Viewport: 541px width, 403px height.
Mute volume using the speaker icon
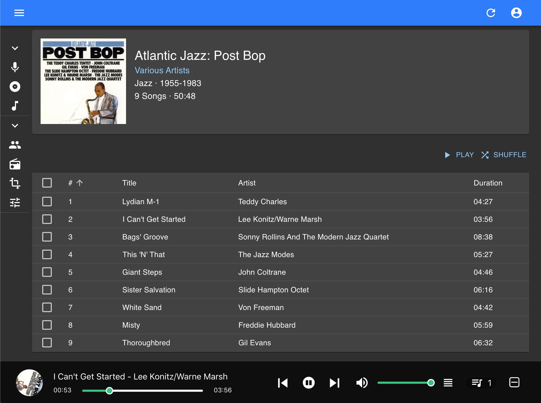point(362,383)
